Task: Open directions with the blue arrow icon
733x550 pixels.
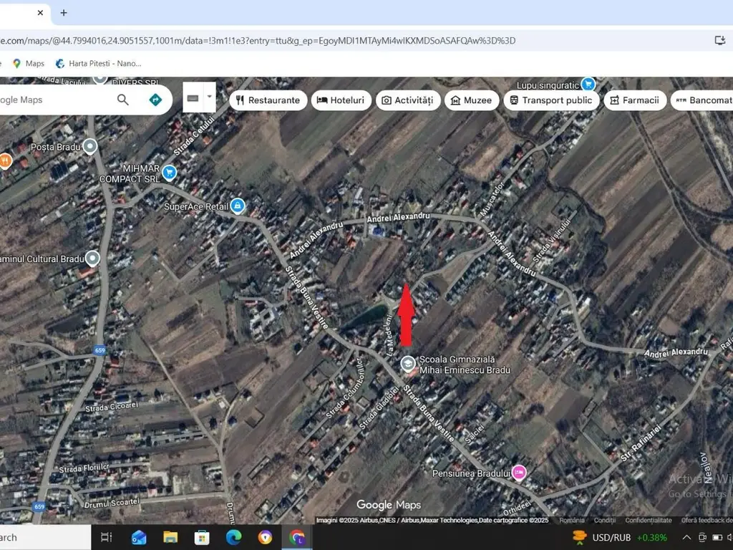Action: click(x=155, y=100)
